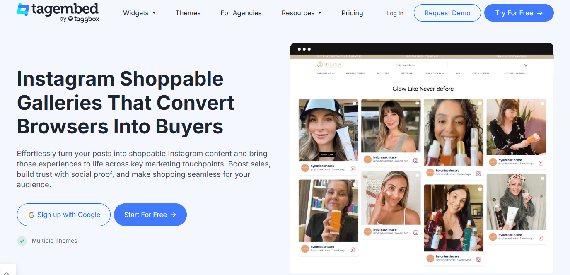This screenshot has height=275, width=570.
Task: Click the Log In link
Action: click(395, 13)
